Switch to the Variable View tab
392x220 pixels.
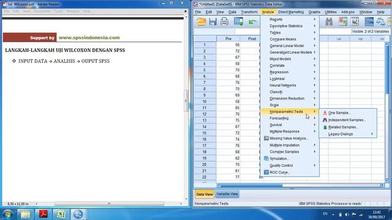click(227, 194)
